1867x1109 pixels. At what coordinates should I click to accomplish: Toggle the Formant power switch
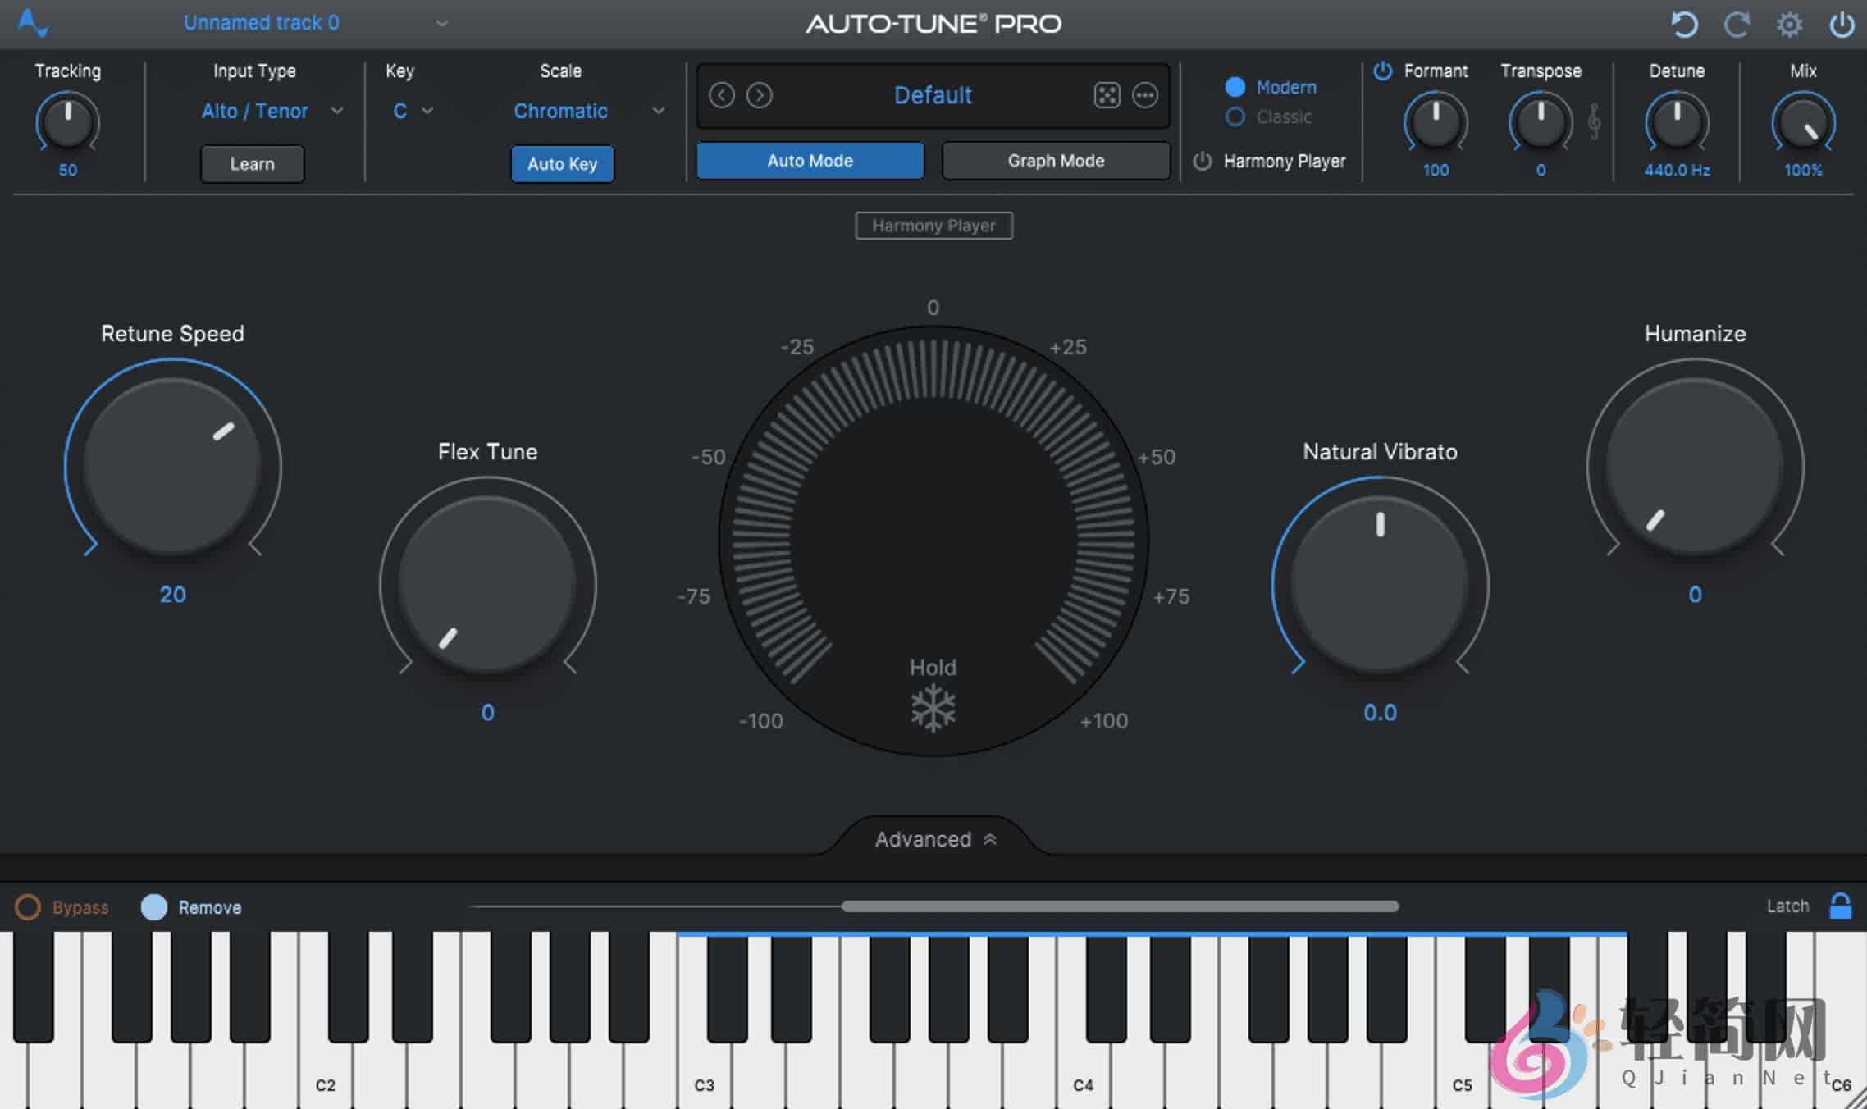(x=1381, y=71)
